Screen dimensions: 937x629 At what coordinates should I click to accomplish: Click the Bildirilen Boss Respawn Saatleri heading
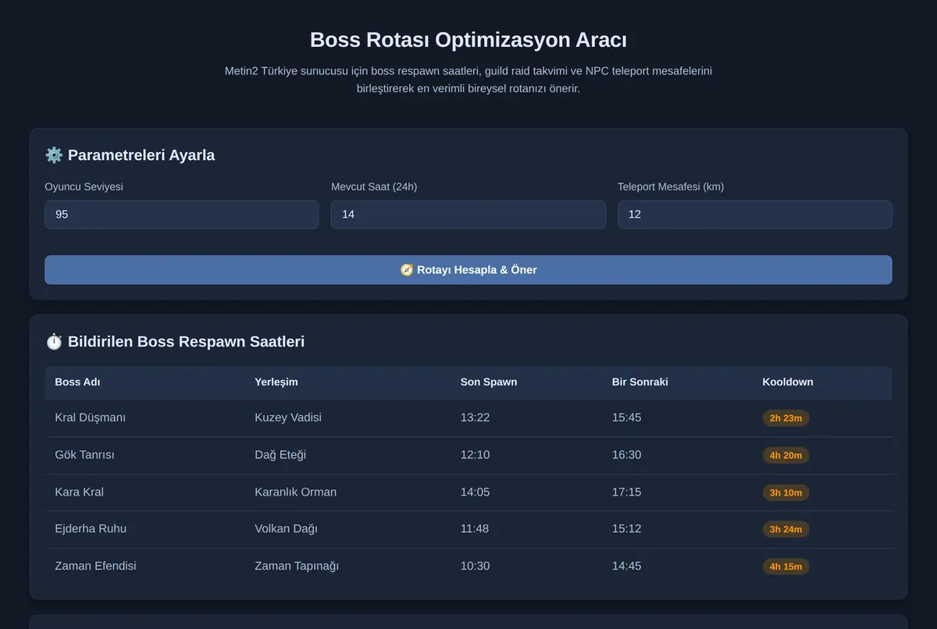[x=187, y=342]
